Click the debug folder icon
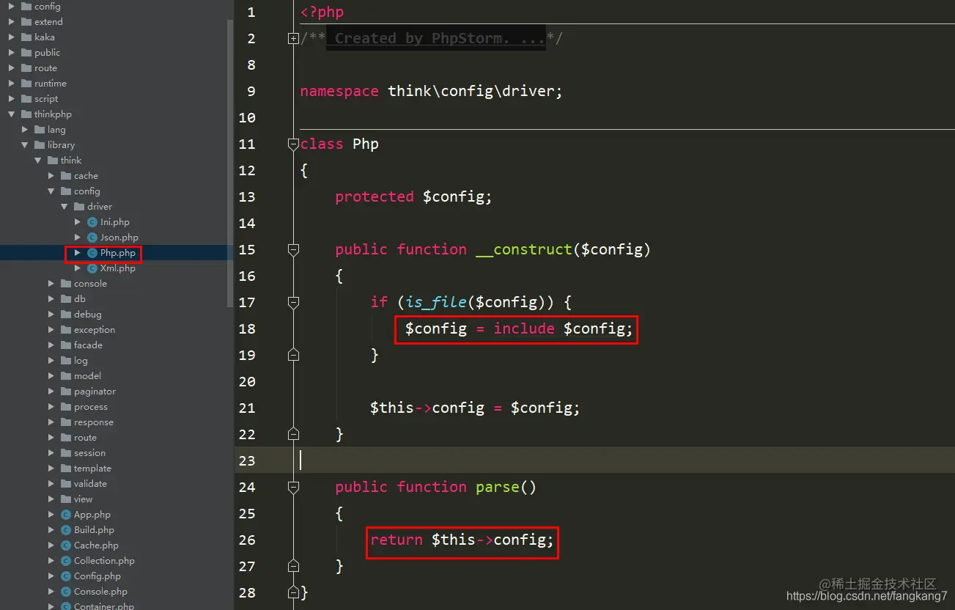Viewport: 955px width, 610px height. (x=65, y=315)
